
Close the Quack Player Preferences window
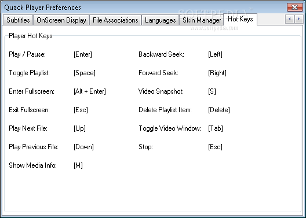pyautogui.click(x=294, y=7)
